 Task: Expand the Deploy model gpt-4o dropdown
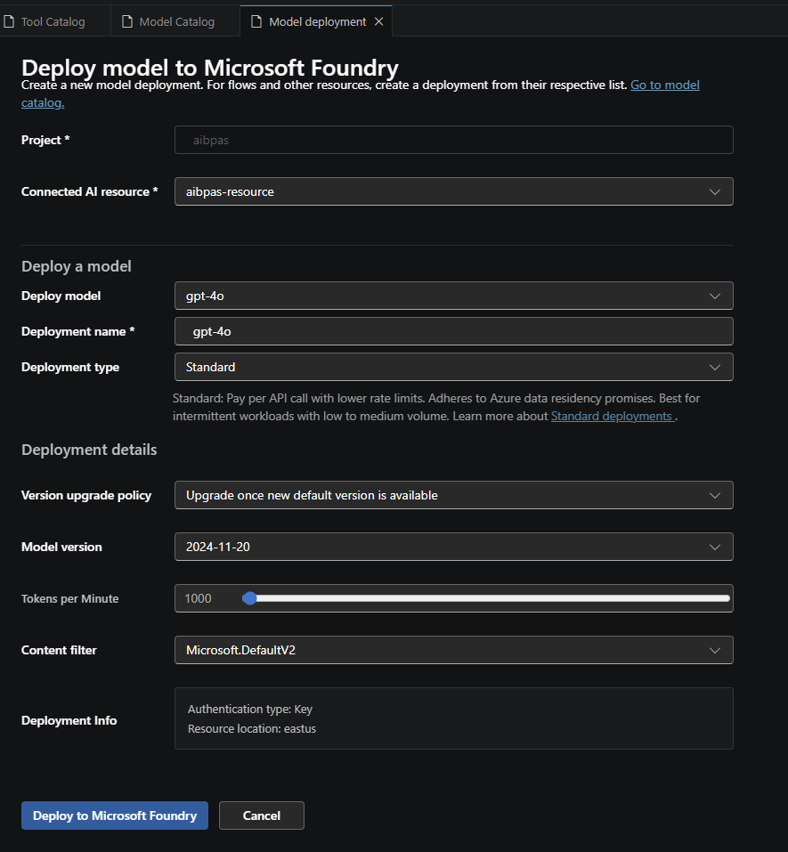453,296
